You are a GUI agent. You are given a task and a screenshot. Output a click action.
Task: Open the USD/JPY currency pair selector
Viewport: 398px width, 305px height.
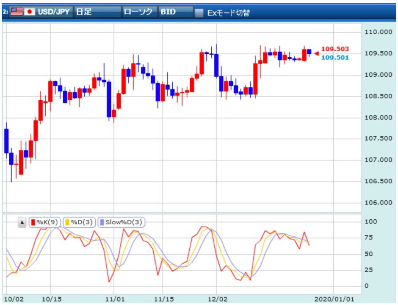[41, 12]
